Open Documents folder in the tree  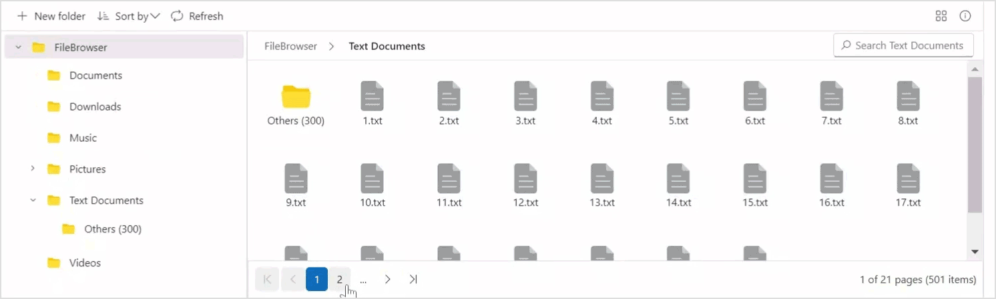95,75
